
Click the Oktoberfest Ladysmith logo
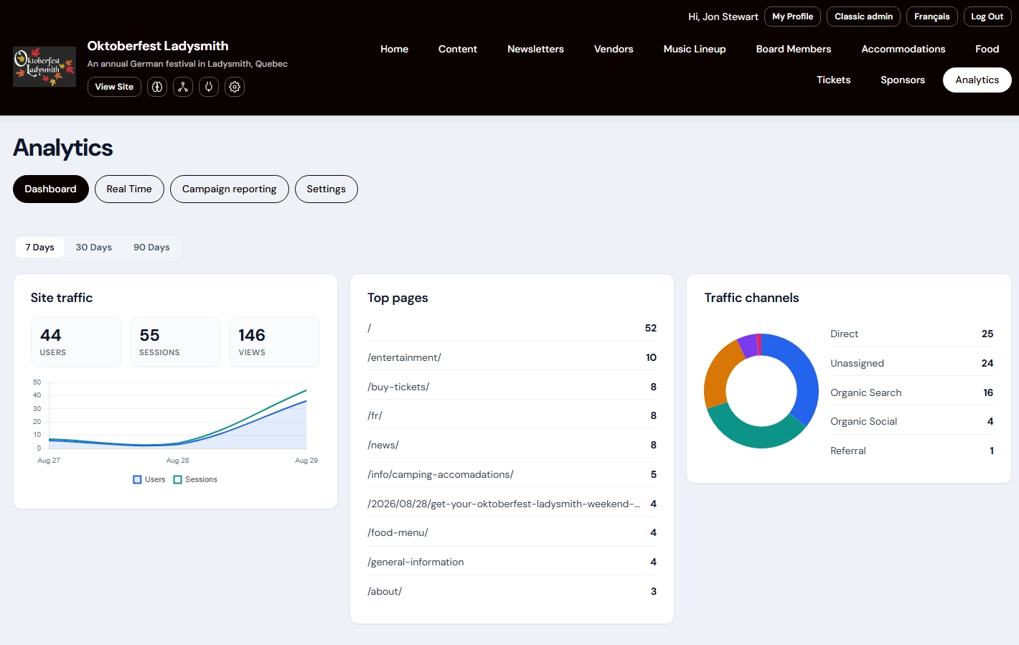pos(44,67)
